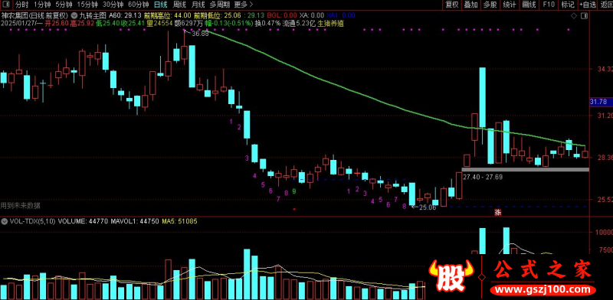Screen dimensions: 613x300
Task: Click the red 涨 marker below chart
Action: click(x=498, y=213)
